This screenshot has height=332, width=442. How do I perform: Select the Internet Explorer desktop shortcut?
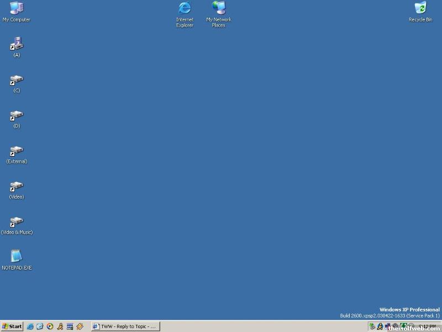click(185, 8)
